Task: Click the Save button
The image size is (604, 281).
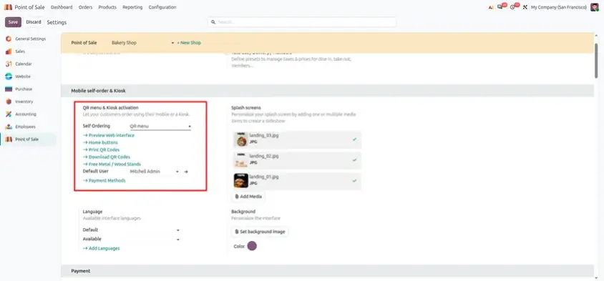Action: click(x=13, y=22)
